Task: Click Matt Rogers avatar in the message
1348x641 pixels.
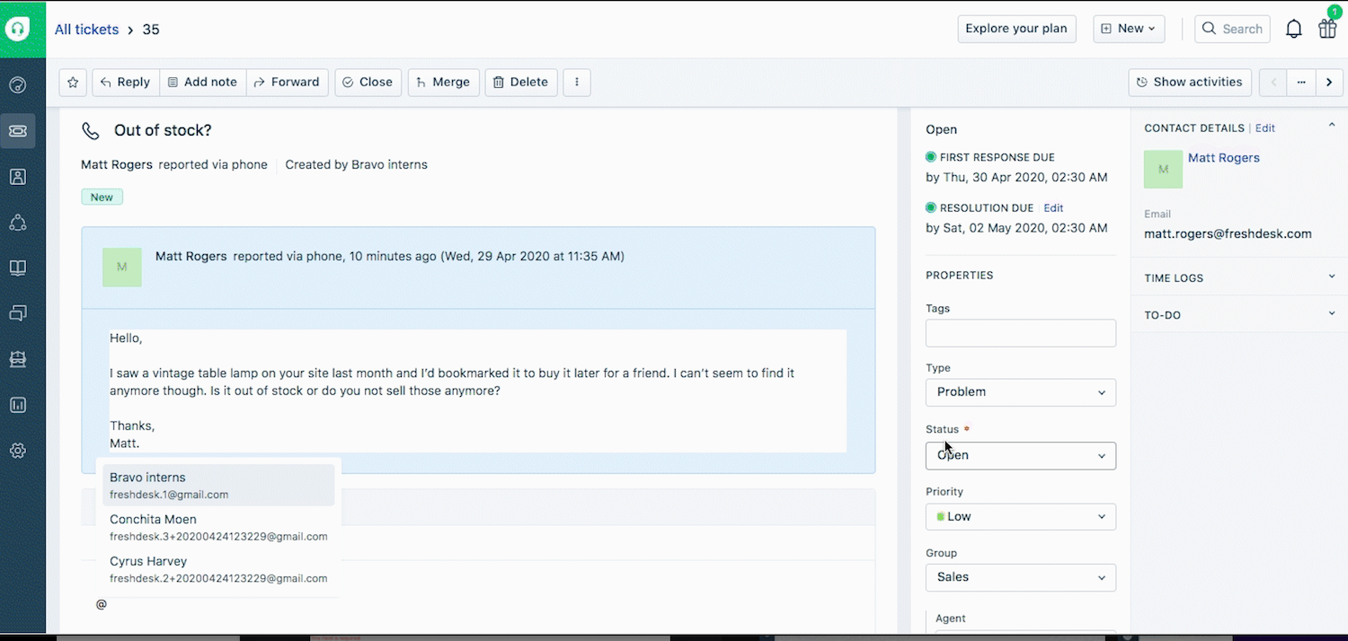Action: click(122, 268)
